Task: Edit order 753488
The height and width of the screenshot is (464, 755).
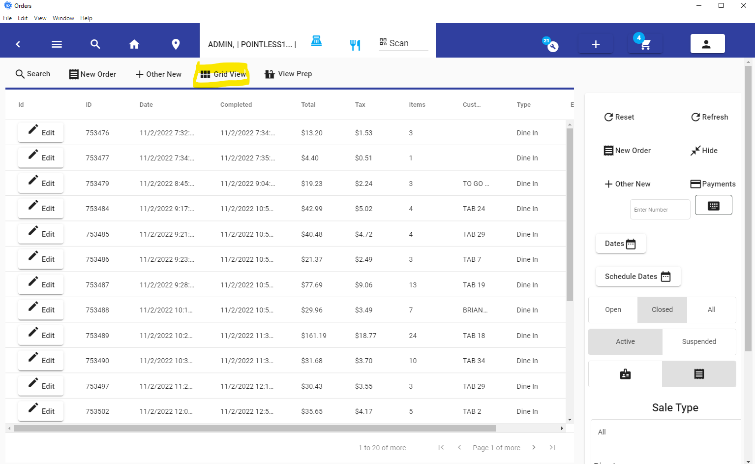Action: coord(41,309)
